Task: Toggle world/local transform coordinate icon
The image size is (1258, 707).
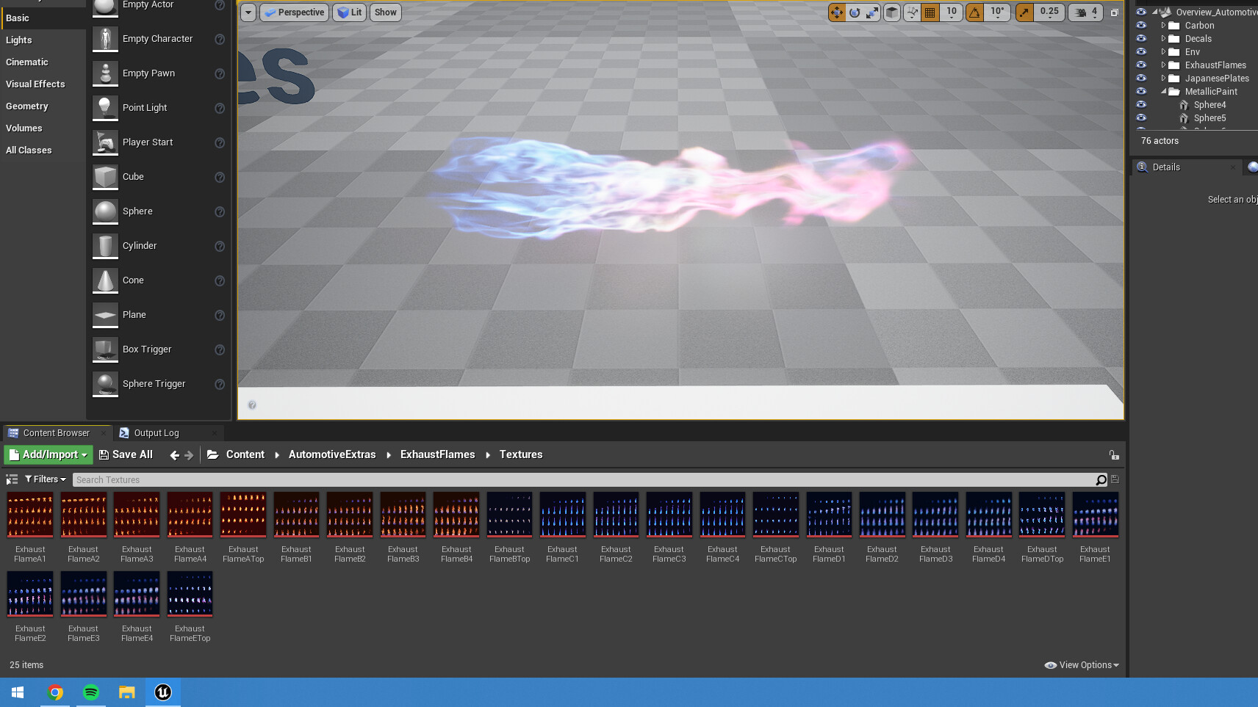Action: pyautogui.click(x=892, y=12)
